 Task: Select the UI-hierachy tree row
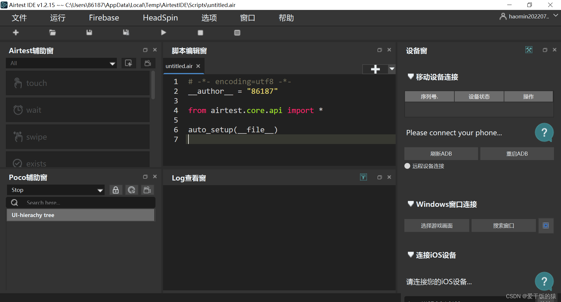coord(81,215)
